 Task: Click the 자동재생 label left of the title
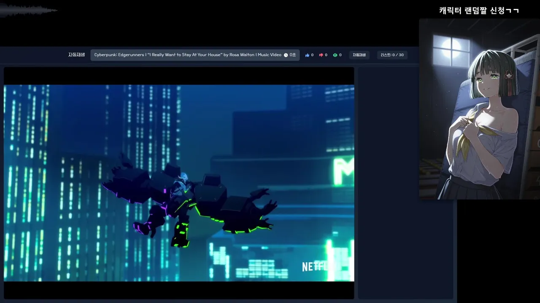76,55
